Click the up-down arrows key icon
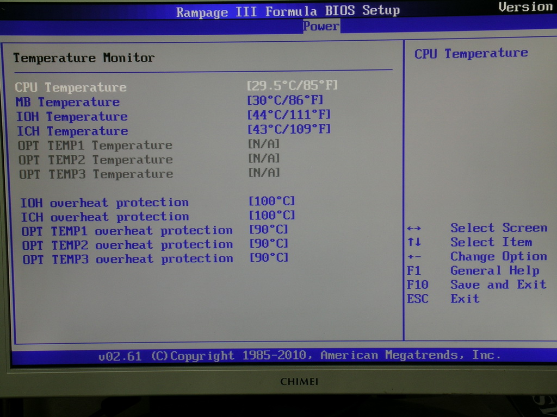557x417 pixels. pos(414,242)
